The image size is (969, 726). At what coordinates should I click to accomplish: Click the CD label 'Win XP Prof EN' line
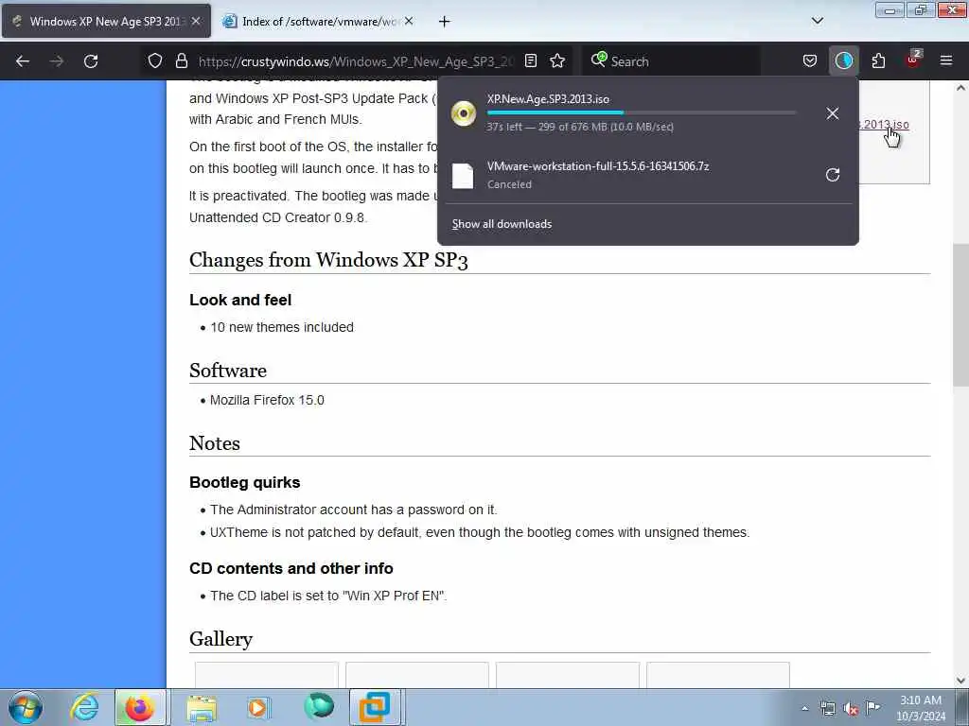tap(328, 596)
